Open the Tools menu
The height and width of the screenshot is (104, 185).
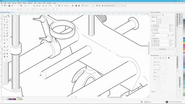click(44, 3)
